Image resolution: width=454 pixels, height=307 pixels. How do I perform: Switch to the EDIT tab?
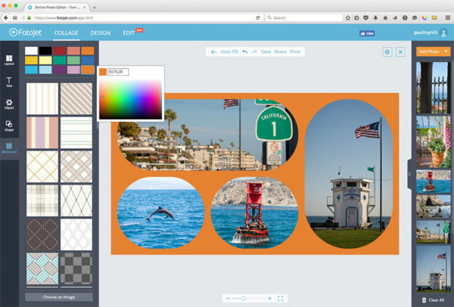[x=129, y=33]
